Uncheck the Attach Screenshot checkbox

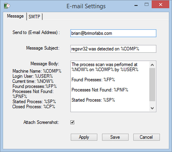72,122
